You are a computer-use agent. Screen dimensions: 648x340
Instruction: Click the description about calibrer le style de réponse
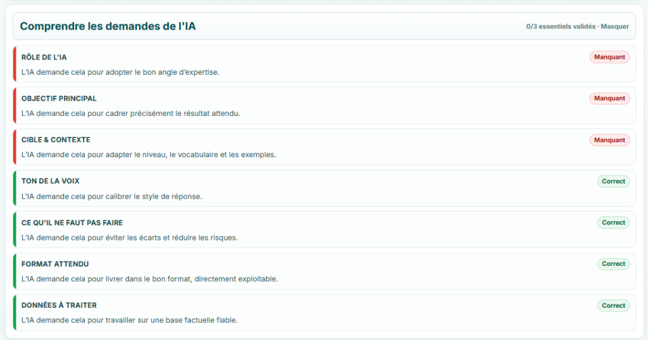click(x=111, y=196)
